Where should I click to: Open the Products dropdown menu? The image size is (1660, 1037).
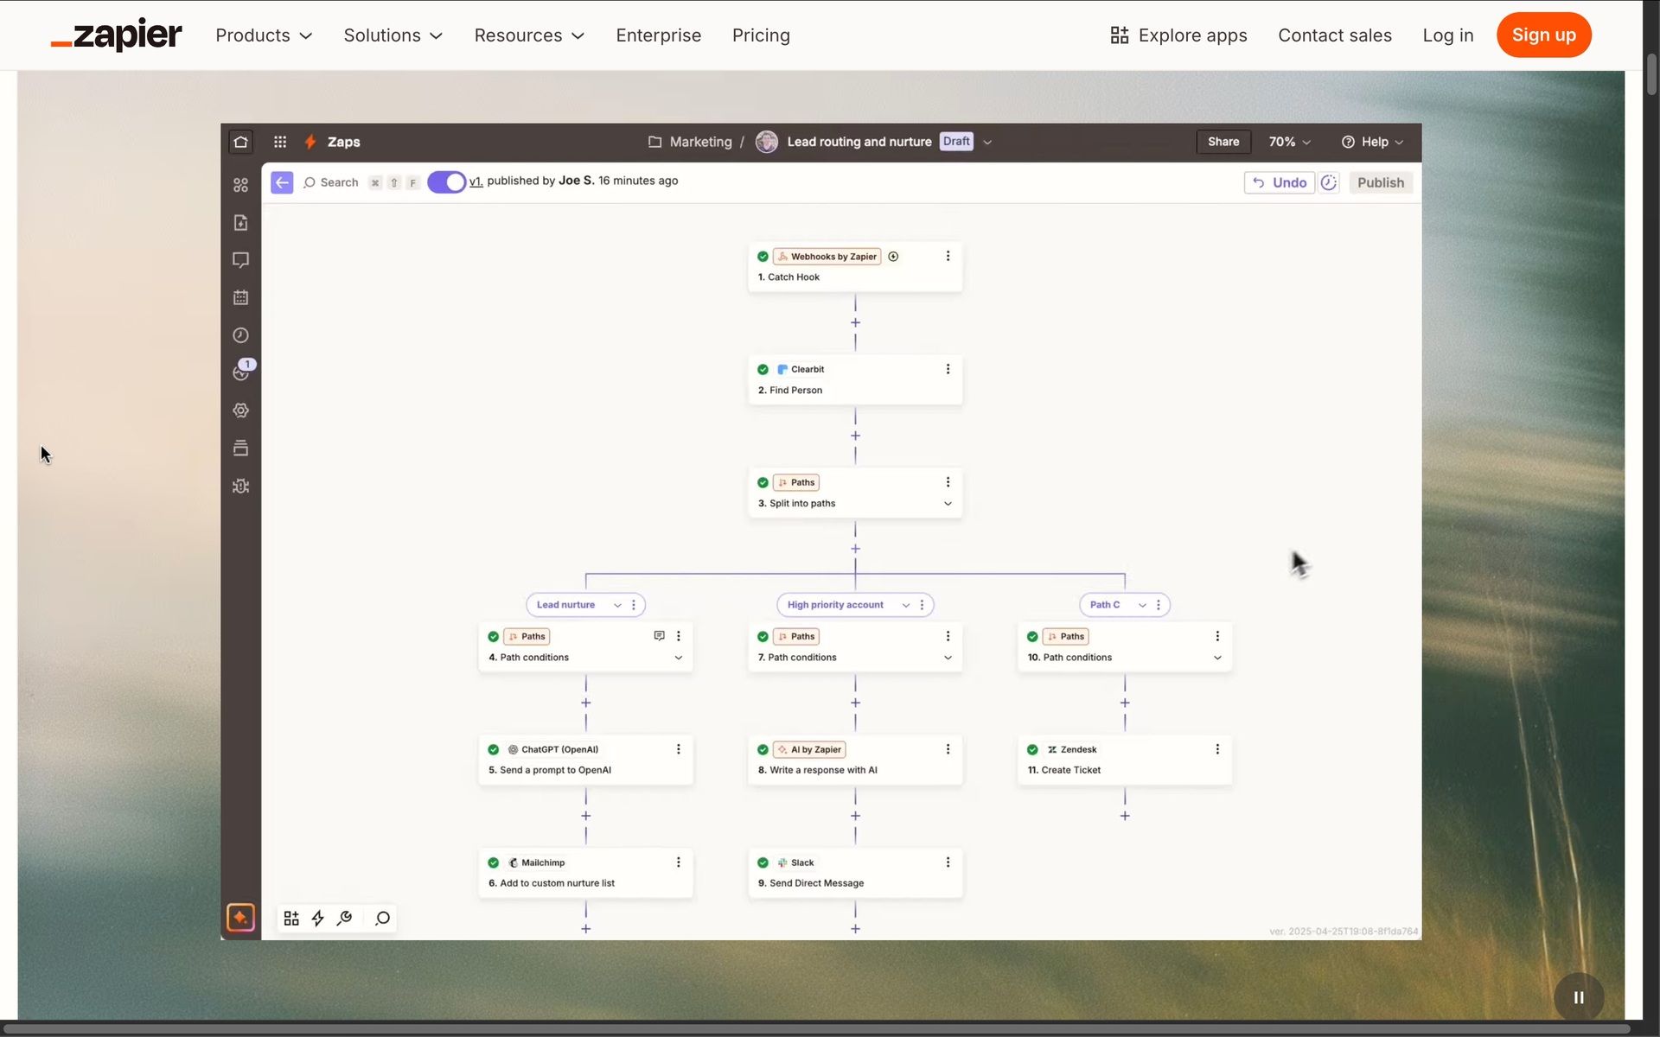coord(264,35)
